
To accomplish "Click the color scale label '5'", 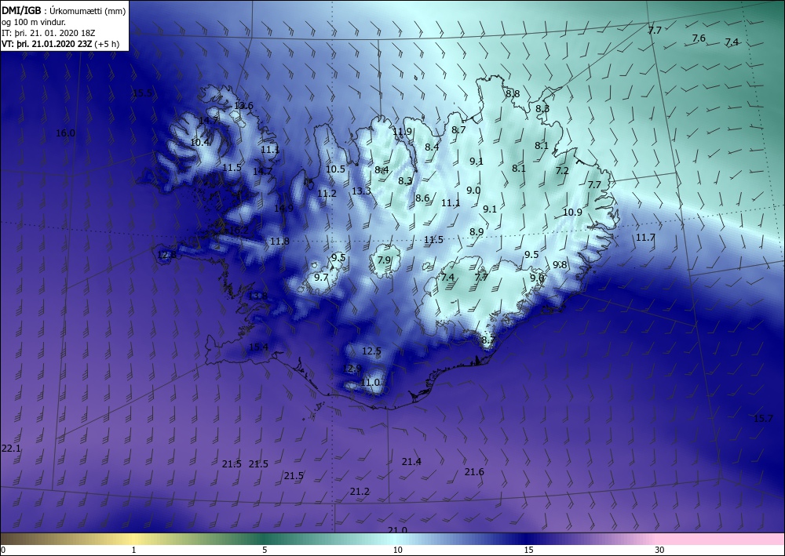I will [265, 550].
